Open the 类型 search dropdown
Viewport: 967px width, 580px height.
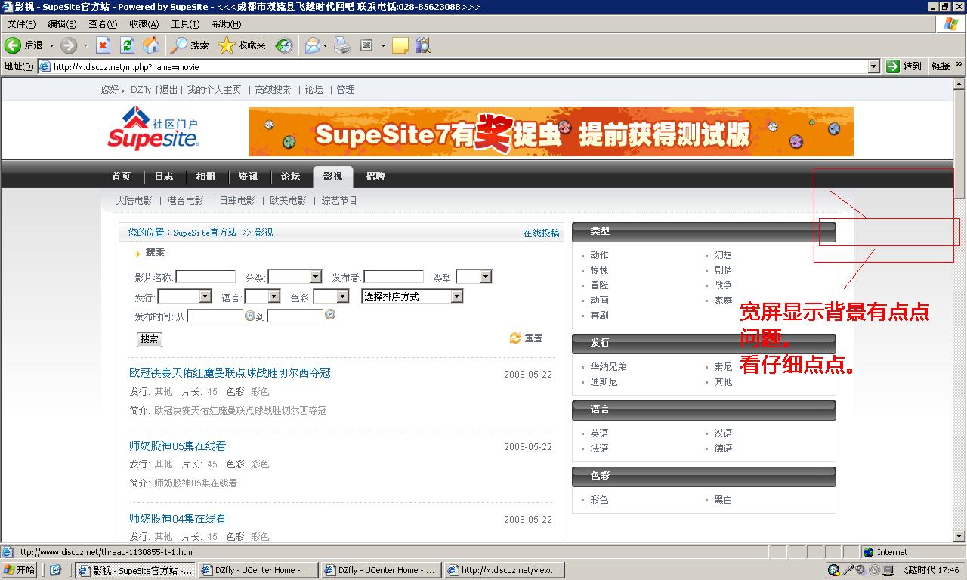(474, 277)
